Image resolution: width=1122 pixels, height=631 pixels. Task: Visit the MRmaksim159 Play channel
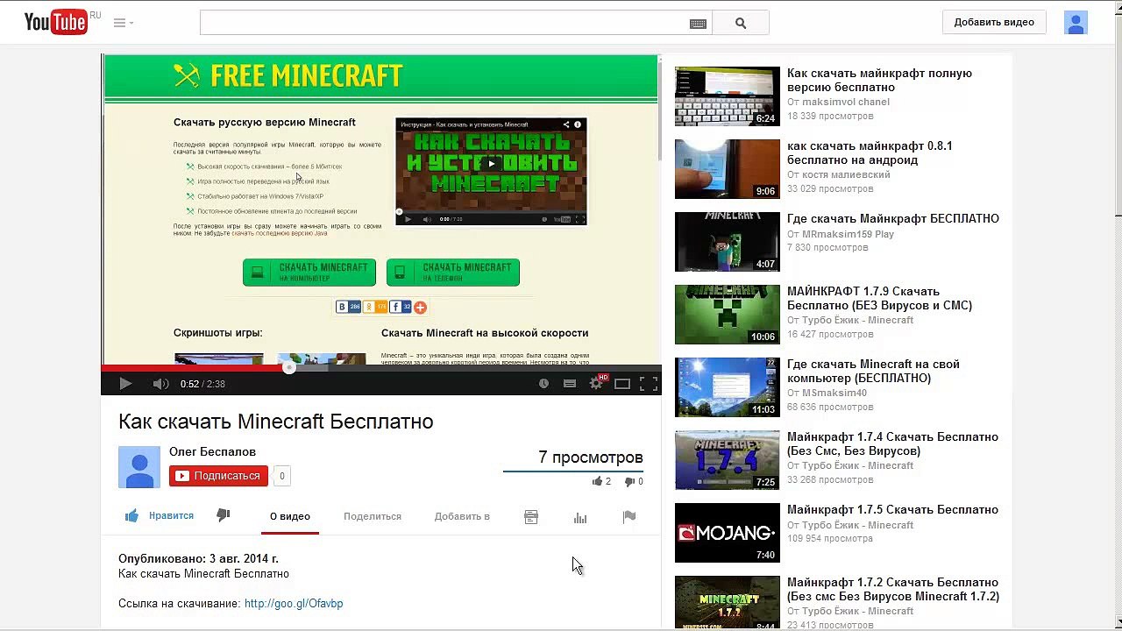(848, 234)
